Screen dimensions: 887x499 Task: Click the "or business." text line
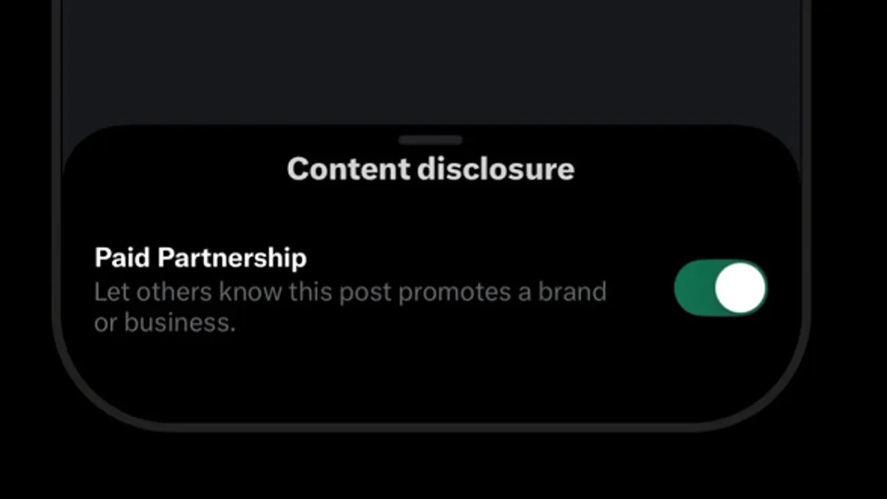pos(164,323)
